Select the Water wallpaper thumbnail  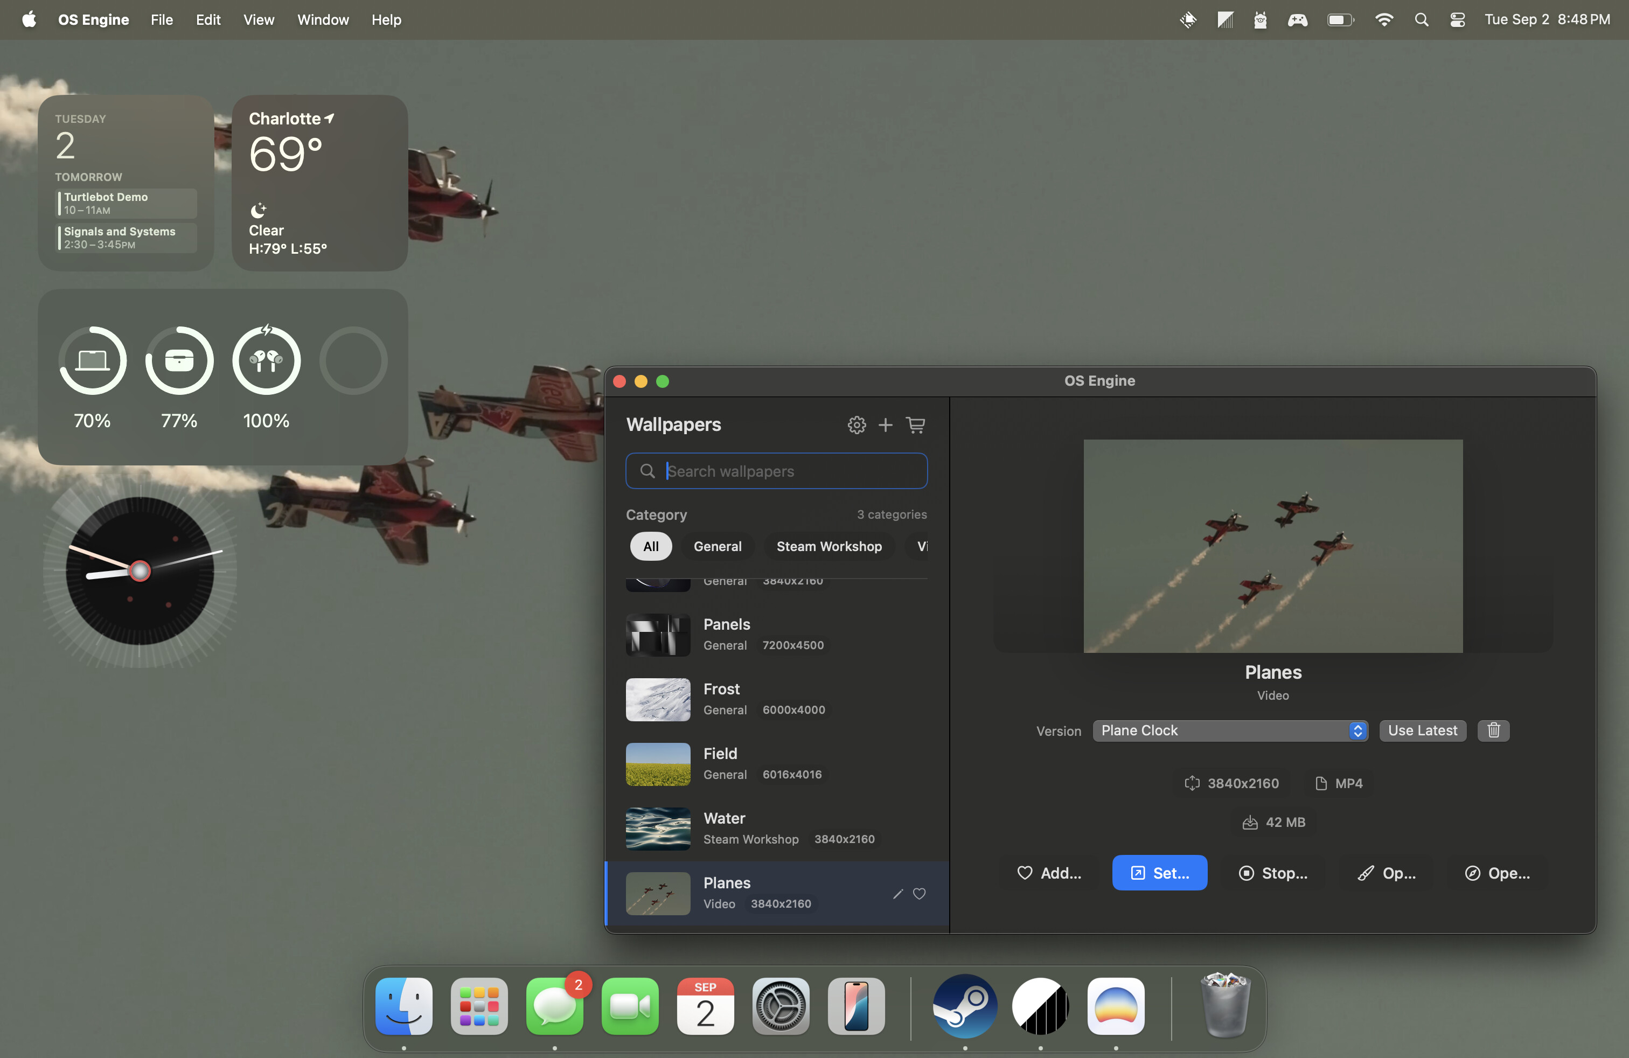657,829
